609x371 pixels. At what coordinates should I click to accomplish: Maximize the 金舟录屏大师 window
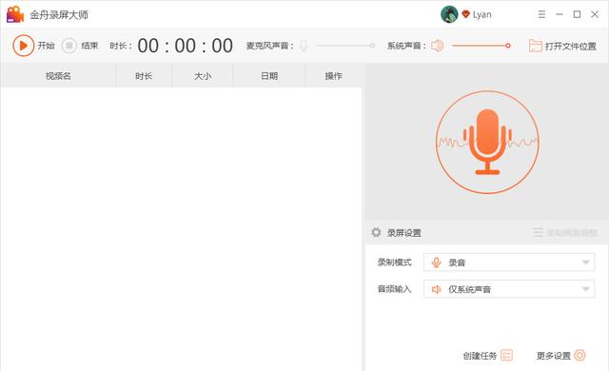coord(578,14)
